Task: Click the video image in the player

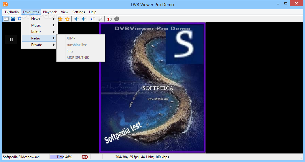Action: (x=153, y=88)
